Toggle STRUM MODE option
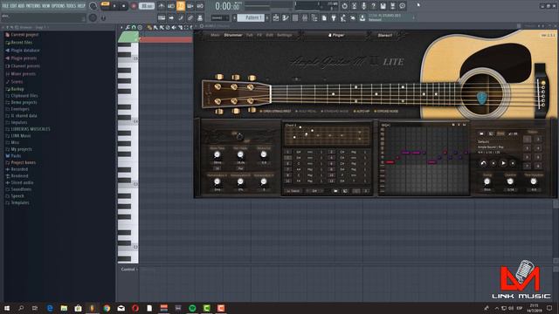 coord(386,111)
